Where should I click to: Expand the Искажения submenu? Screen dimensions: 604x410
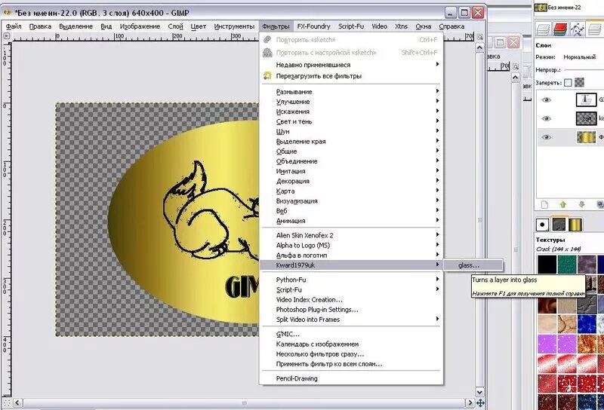351,112
